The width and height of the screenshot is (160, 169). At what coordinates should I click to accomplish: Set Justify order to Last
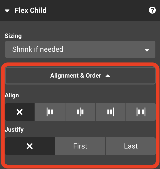coord(131,146)
